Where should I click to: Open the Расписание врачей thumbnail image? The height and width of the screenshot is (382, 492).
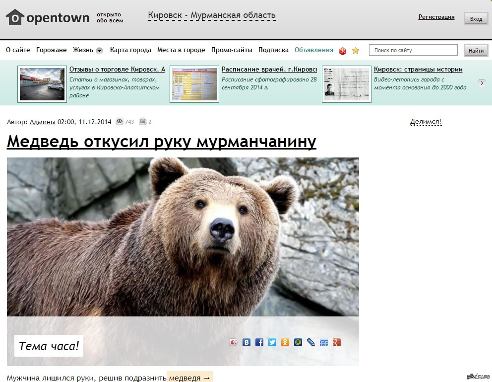[x=194, y=84]
